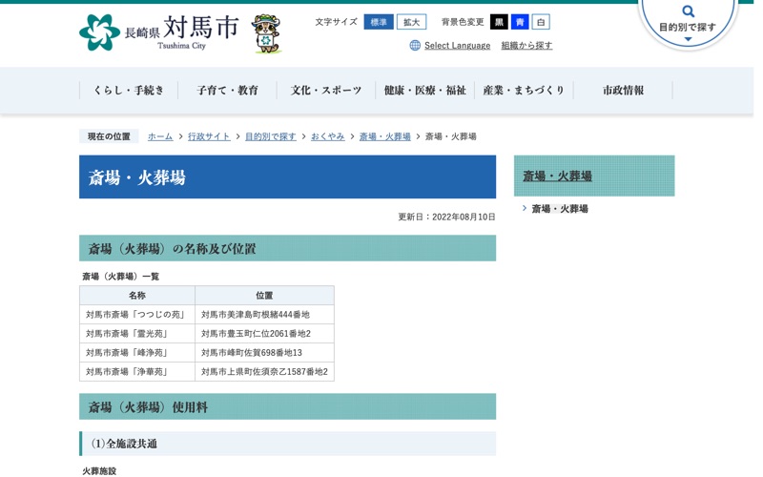Click the cell 対馬市斎場「浄華苑」

point(137,371)
